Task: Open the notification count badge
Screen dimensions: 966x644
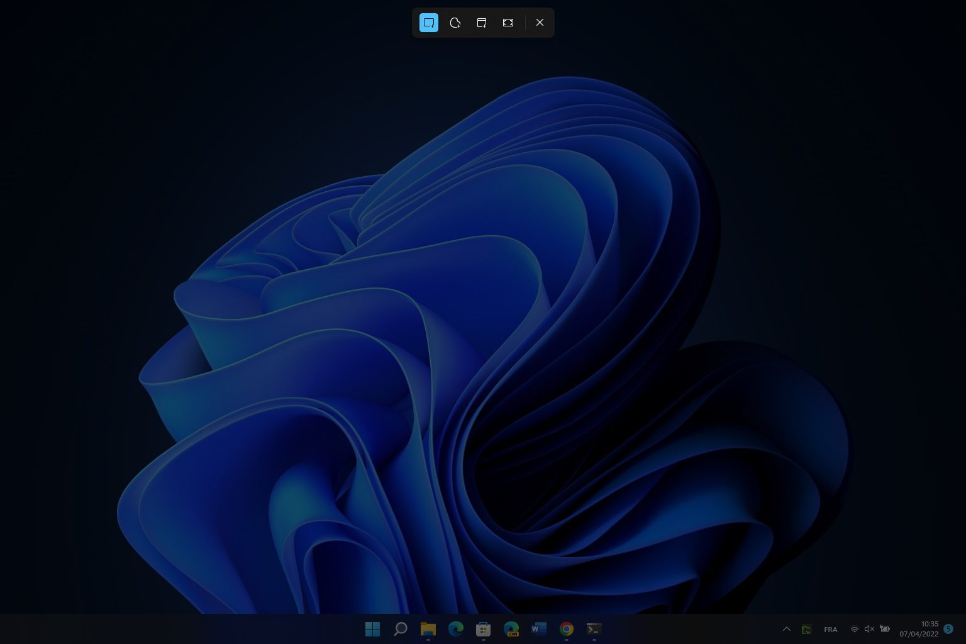Action: pos(948,629)
